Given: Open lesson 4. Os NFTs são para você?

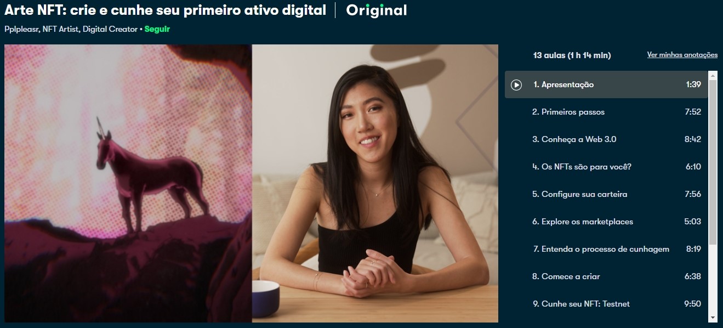Looking at the screenshot, I should pyautogui.click(x=606, y=167).
